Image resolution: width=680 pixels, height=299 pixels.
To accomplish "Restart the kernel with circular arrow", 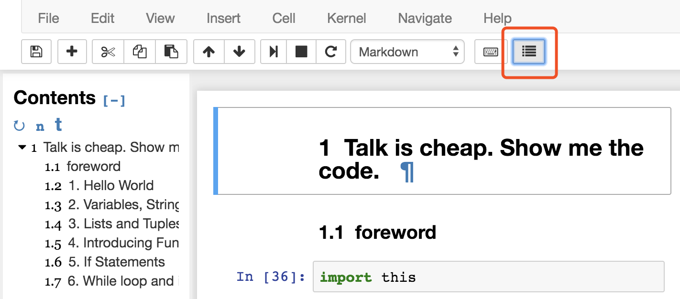I will click(x=331, y=52).
